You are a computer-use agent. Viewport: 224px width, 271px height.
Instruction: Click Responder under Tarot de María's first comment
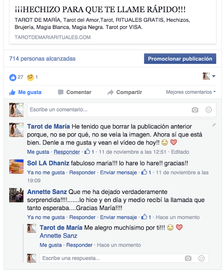[67, 152]
